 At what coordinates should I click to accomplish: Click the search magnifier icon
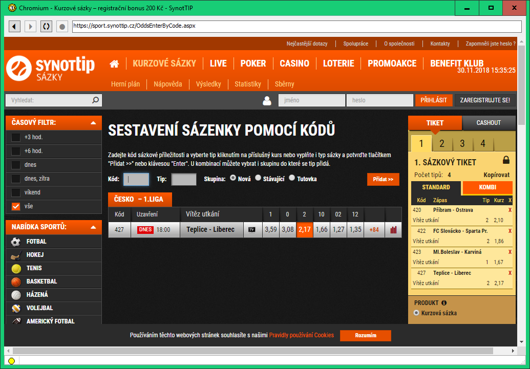tap(96, 100)
